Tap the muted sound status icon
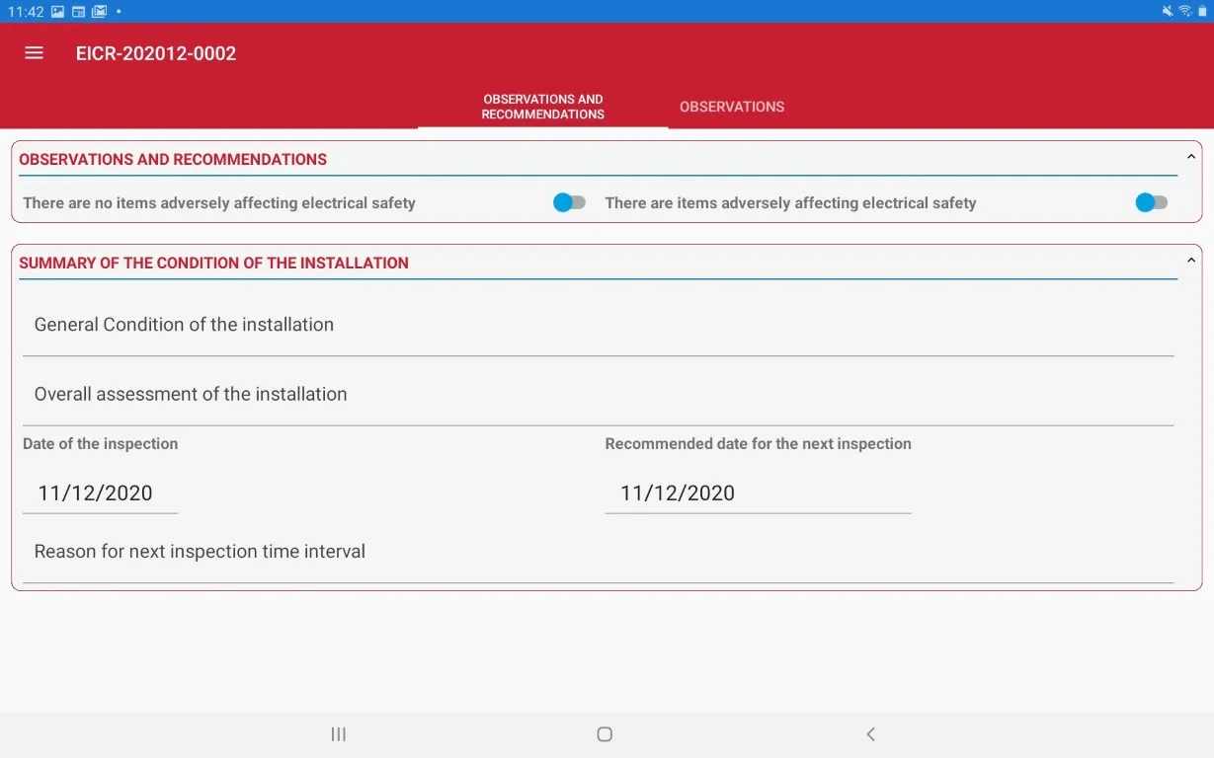1214x758 pixels. click(x=1168, y=11)
